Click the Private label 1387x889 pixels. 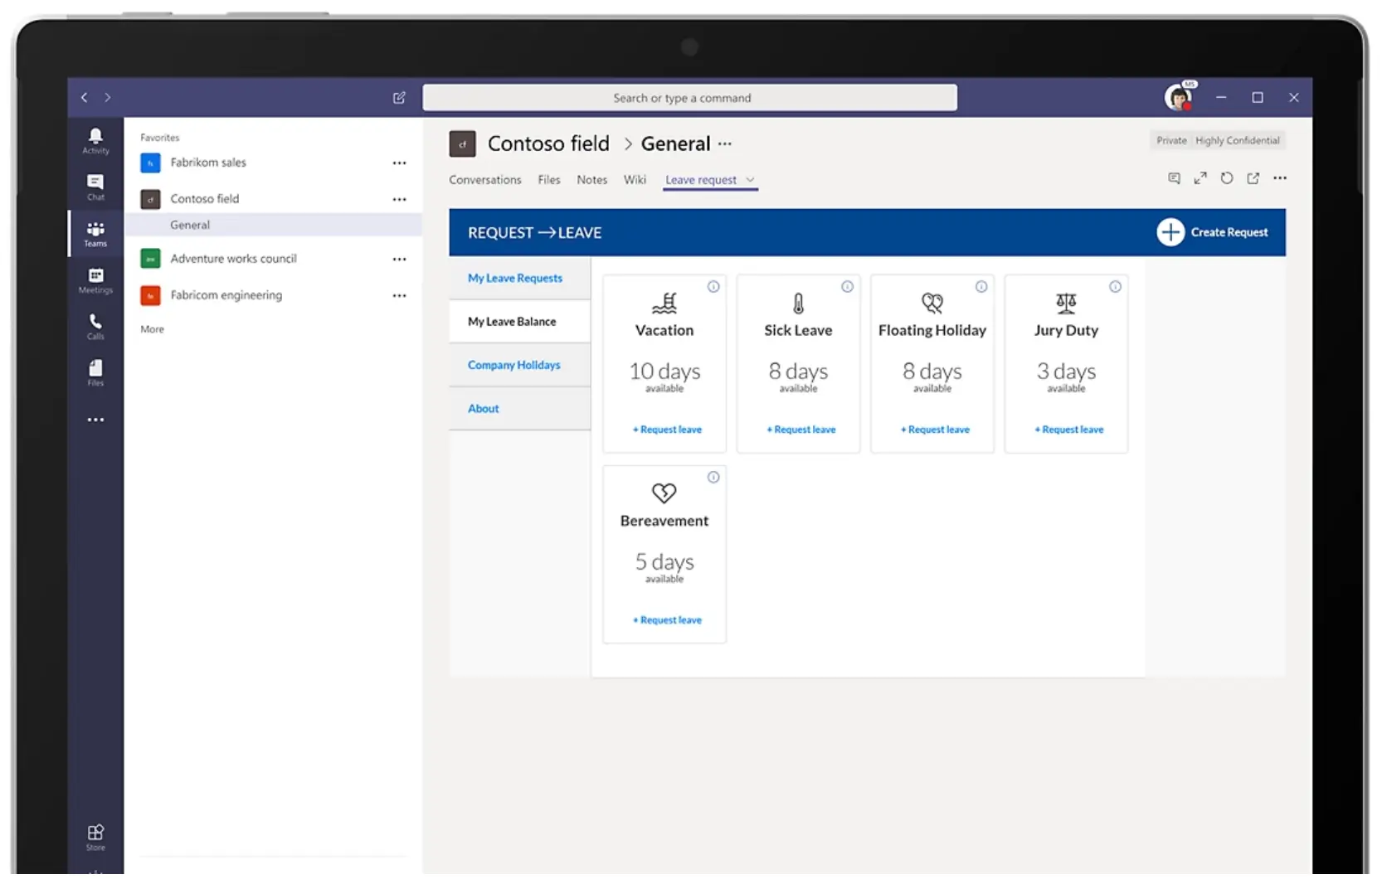1171,140
